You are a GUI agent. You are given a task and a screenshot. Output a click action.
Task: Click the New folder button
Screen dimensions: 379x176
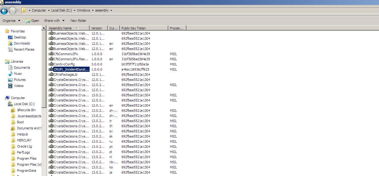78,21
